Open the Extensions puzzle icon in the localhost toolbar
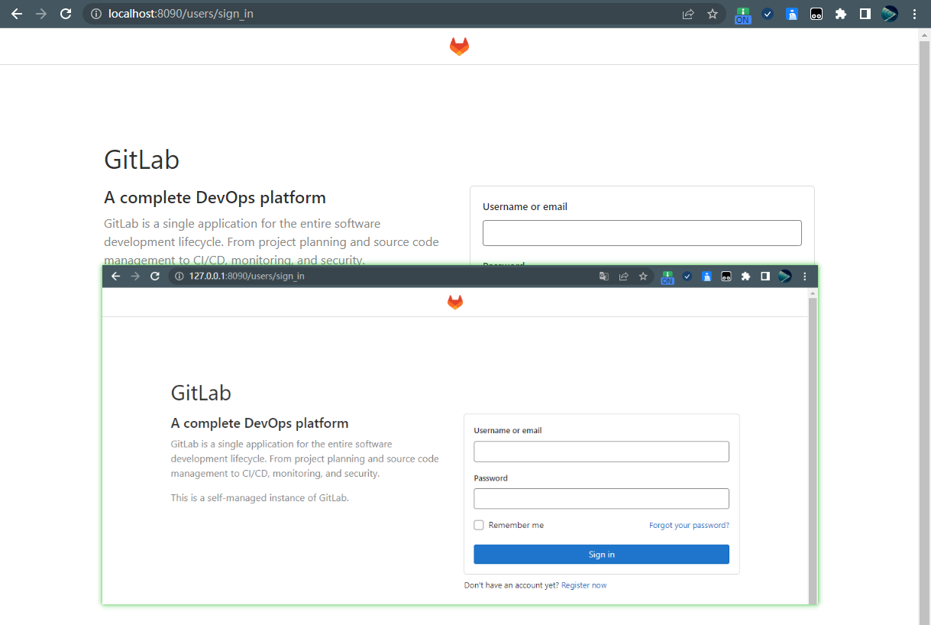 pyautogui.click(x=841, y=14)
